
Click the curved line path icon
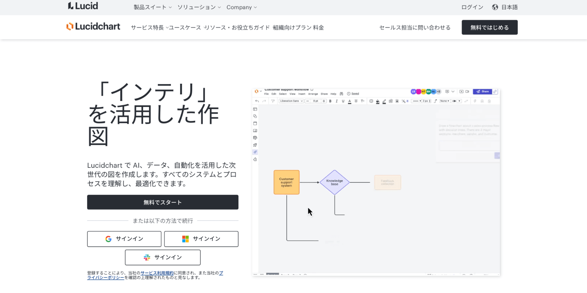click(x=435, y=101)
